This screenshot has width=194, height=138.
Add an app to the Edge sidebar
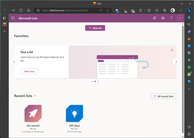tap(189, 89)
